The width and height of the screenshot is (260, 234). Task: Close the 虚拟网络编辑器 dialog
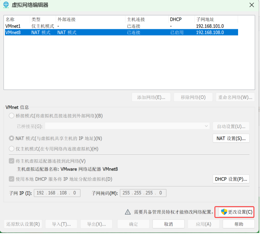(x=252, y=5)
